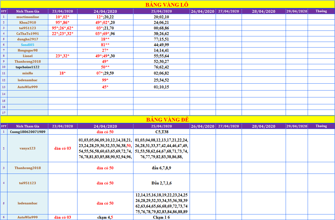
Task: Select nickname cell 'Hongngoc98'
Action: 28,50
